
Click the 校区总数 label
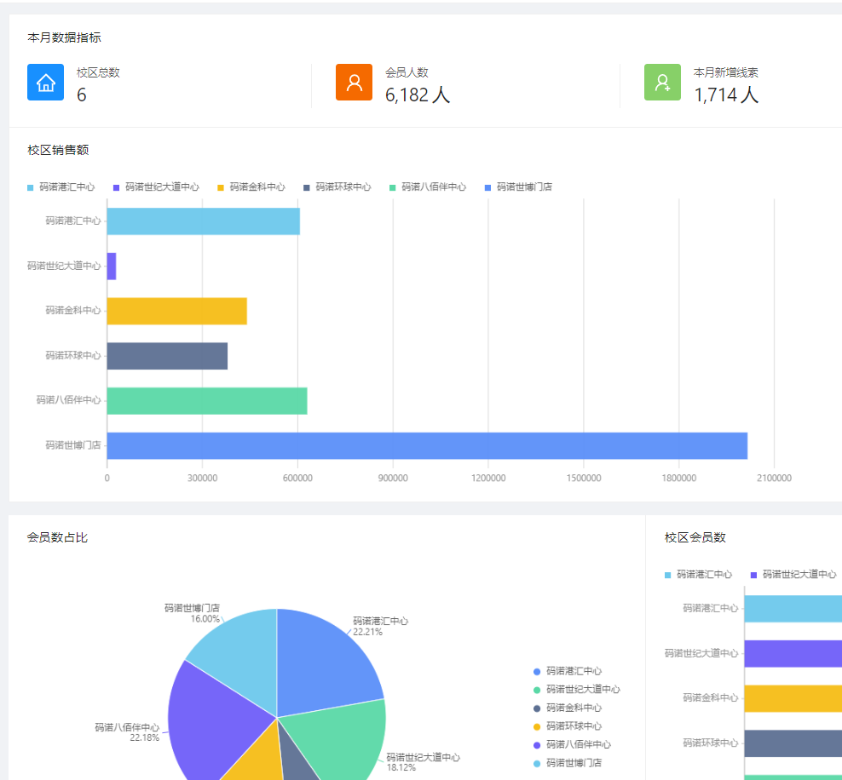pyautogui.click(x=98, y=72)
